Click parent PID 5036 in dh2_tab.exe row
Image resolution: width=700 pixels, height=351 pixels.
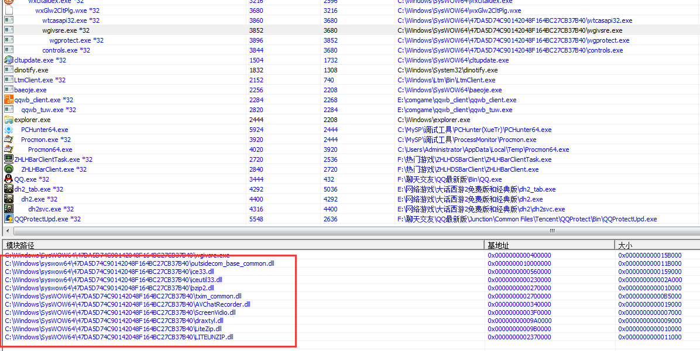pyautogui.click(x=331, y=189)
